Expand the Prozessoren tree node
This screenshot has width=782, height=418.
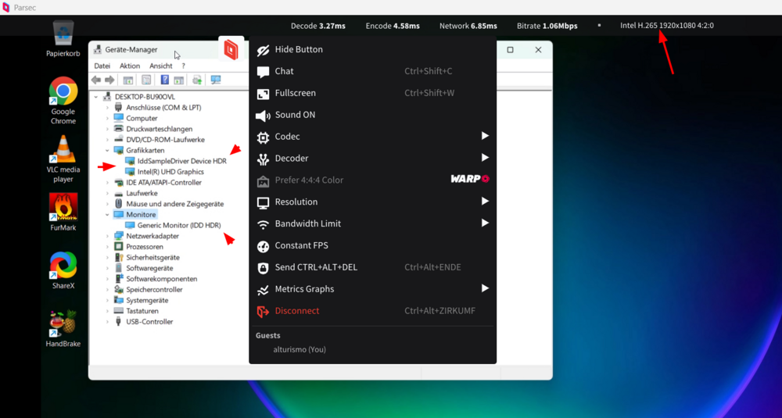coord(107,247)
